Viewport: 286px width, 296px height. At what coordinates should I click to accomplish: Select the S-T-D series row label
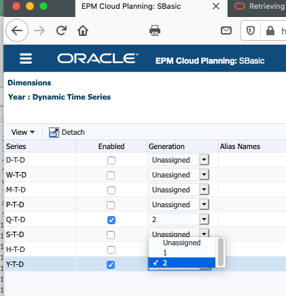coord(15,234)
